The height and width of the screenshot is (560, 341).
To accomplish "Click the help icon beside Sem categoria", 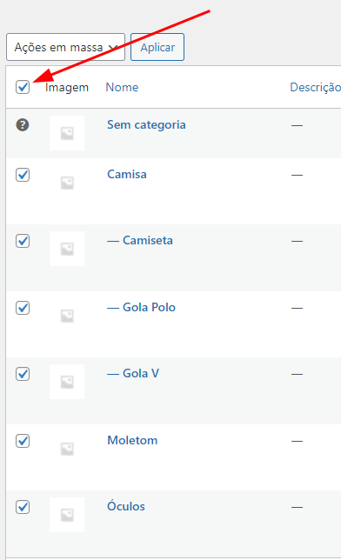I will (x=23, y=125).
